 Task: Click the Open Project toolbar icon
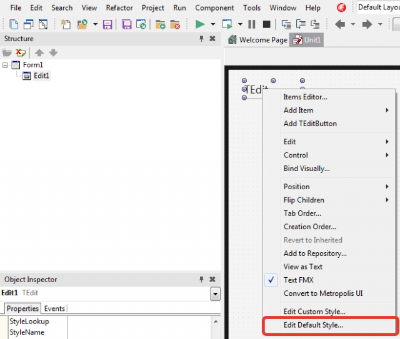pyautogui.click(x=141, y=24)
